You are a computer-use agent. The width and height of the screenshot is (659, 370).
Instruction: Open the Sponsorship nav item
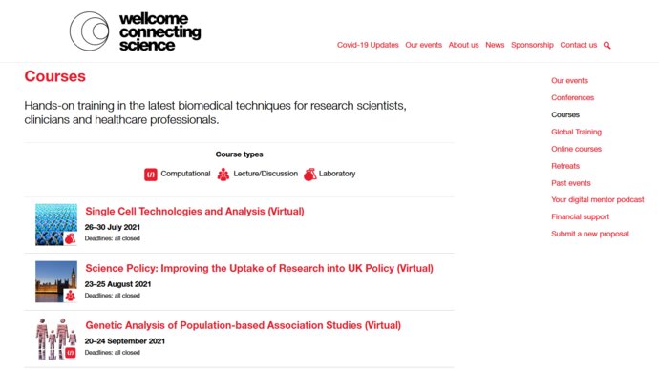[x=532, y=45]
